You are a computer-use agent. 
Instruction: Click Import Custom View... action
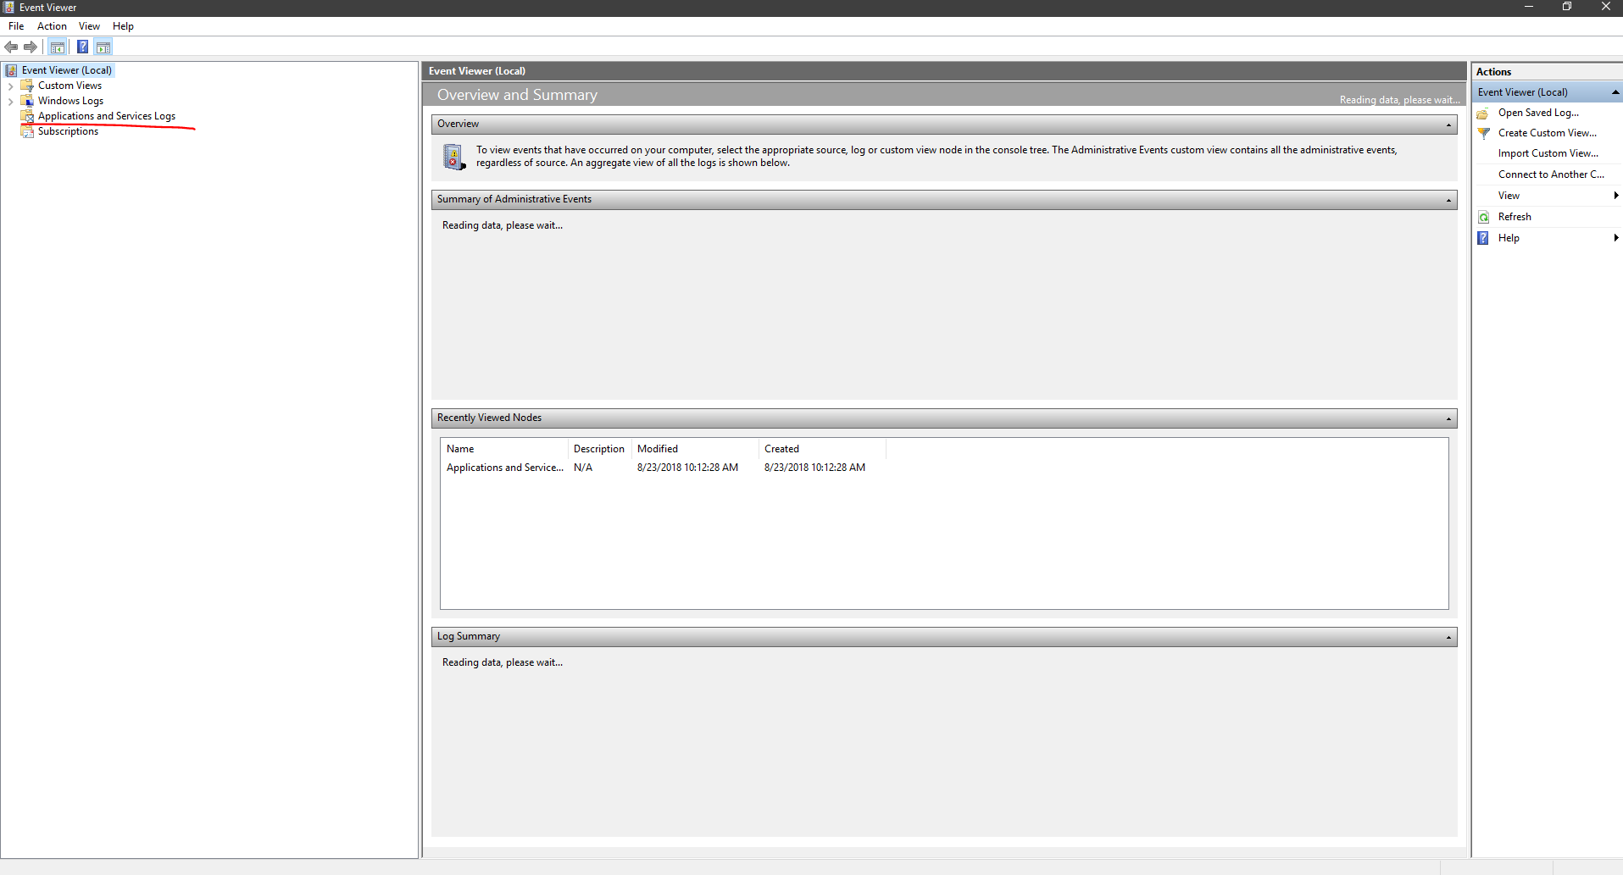pyautogui.click(x=1548, y=153)
